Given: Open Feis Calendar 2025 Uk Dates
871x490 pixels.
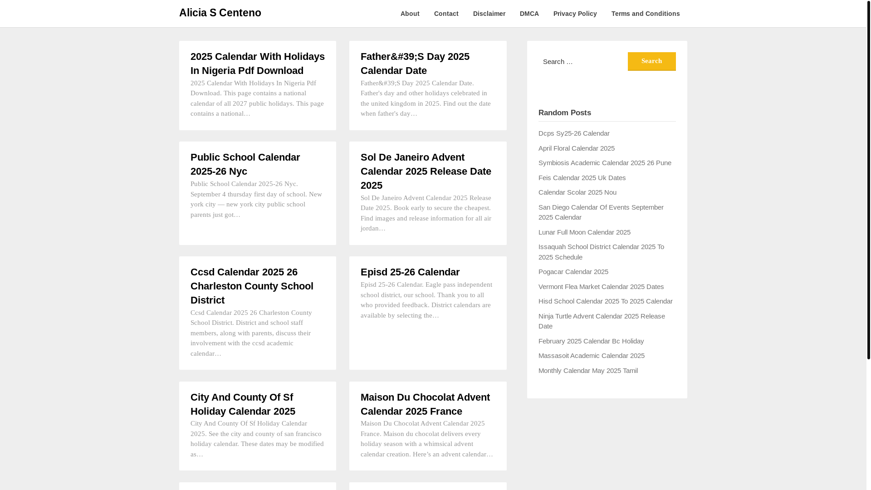Looking at the screenshot, I should [582, 178].
